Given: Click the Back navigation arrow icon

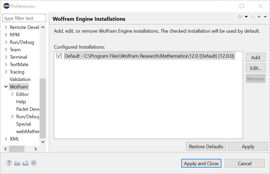Looking at the screenshot, I should 240,17.
